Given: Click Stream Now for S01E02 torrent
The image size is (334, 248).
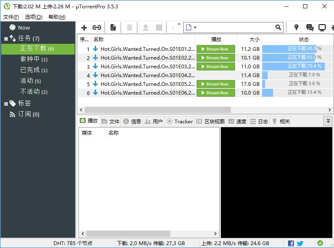Looking at the screenshot, I should point(216,58).
